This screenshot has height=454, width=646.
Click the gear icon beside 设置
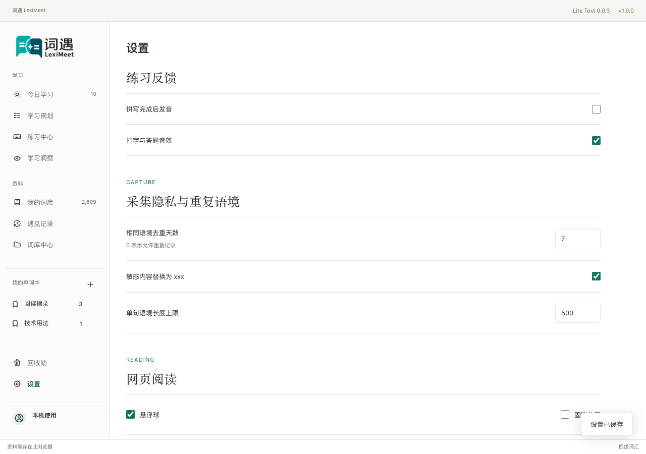coord(17,384)
